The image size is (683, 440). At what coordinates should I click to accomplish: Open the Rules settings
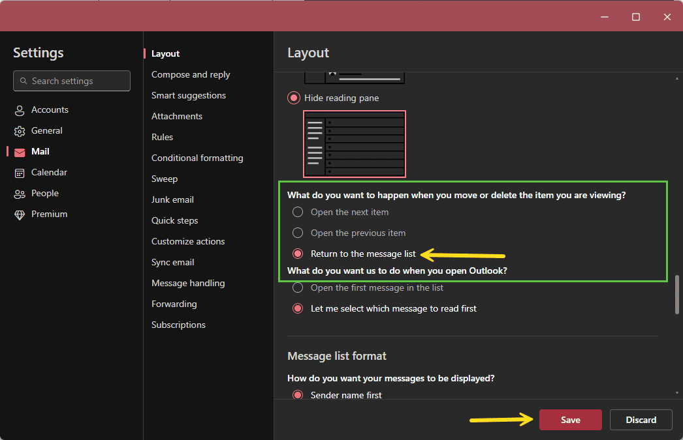coord(162,137)
